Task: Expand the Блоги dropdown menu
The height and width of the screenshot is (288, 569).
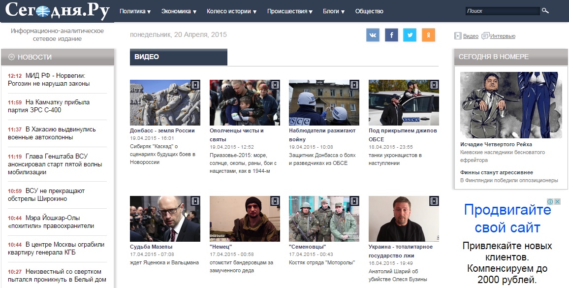Action: [x=334, y=11]
